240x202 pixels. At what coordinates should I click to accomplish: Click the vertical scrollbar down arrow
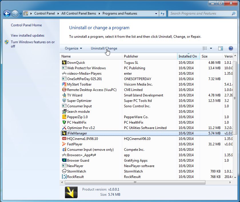[235, 177]
